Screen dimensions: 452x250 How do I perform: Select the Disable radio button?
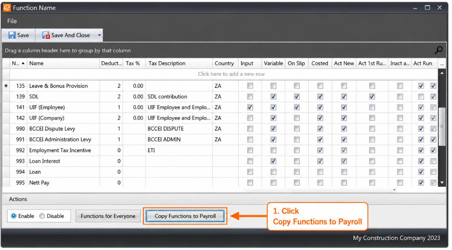[x=42, y=216]
